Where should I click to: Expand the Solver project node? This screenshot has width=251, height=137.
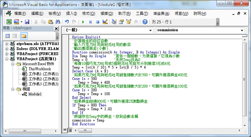click(7, 49)
